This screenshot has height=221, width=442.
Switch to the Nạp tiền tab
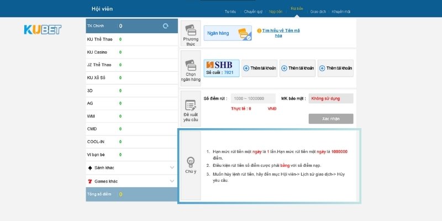(x=275, y=12)
